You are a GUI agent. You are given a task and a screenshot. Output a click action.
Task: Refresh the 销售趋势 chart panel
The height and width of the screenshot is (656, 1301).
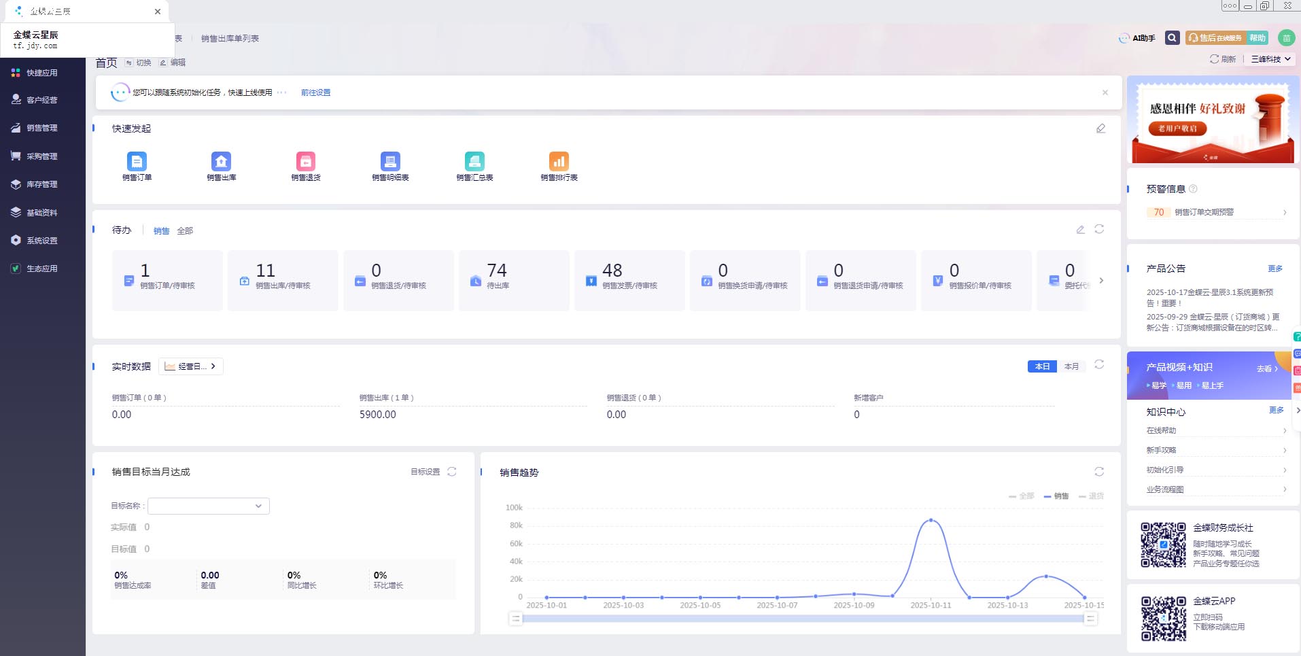(x=1099, y=472)
